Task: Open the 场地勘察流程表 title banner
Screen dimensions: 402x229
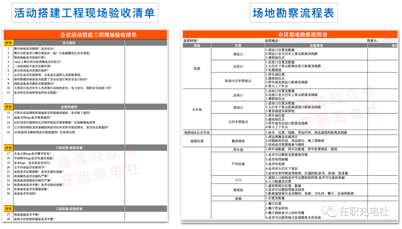Action: point(293,14)
